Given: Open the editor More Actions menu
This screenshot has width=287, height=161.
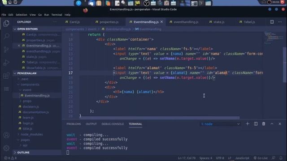Looking at the screenshot, I should pos(280,22).
